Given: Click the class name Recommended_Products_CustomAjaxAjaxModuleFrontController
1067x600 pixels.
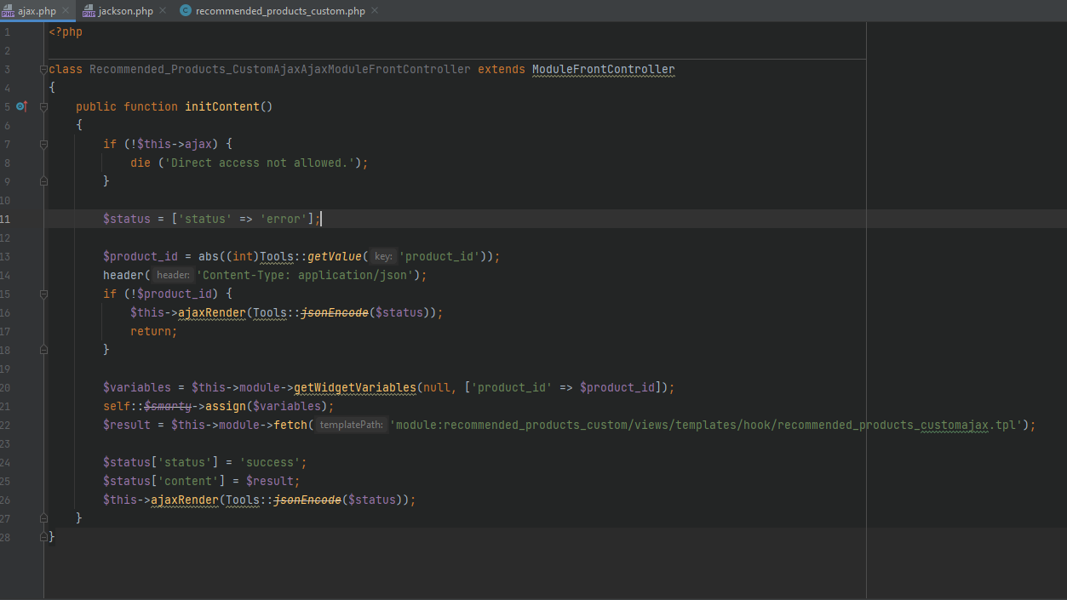Looking at the screenshot, I should (280, 69).
